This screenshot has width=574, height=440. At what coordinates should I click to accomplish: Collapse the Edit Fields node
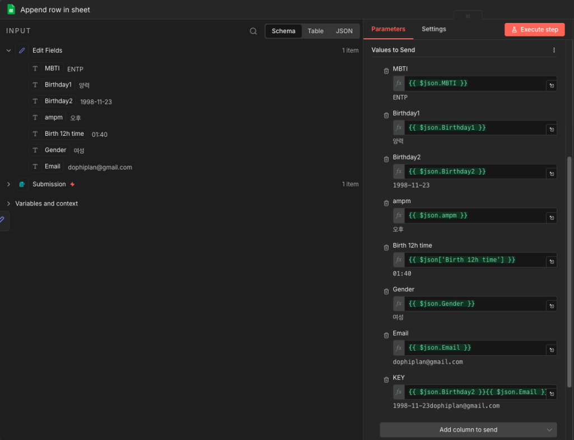pos(8,51)
